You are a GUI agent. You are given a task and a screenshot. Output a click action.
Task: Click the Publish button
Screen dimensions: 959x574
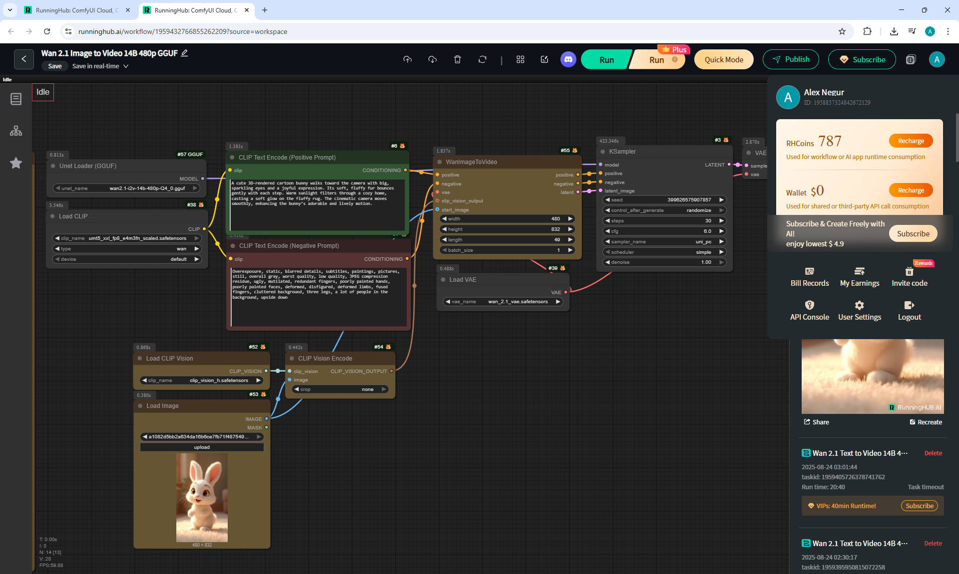pyautogui.click(x=791, y=59)
